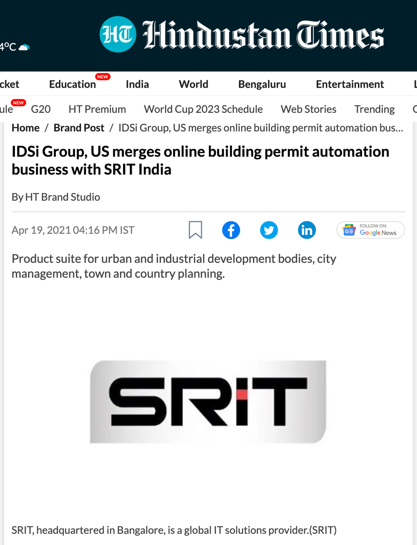Open the Education menu item
This screenshot has width=417, height=545.
(x=73, y=84)
